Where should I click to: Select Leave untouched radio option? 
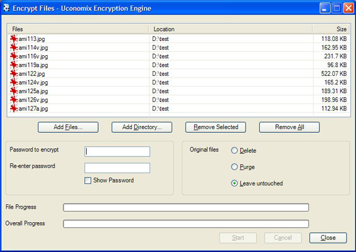tap(234, 183)
